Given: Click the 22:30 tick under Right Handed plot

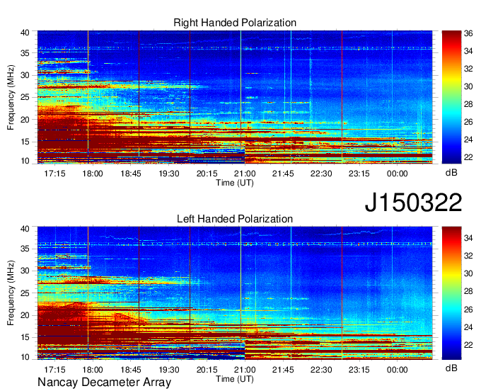Looking at the screenshot, I should click(x=321, y=174).
